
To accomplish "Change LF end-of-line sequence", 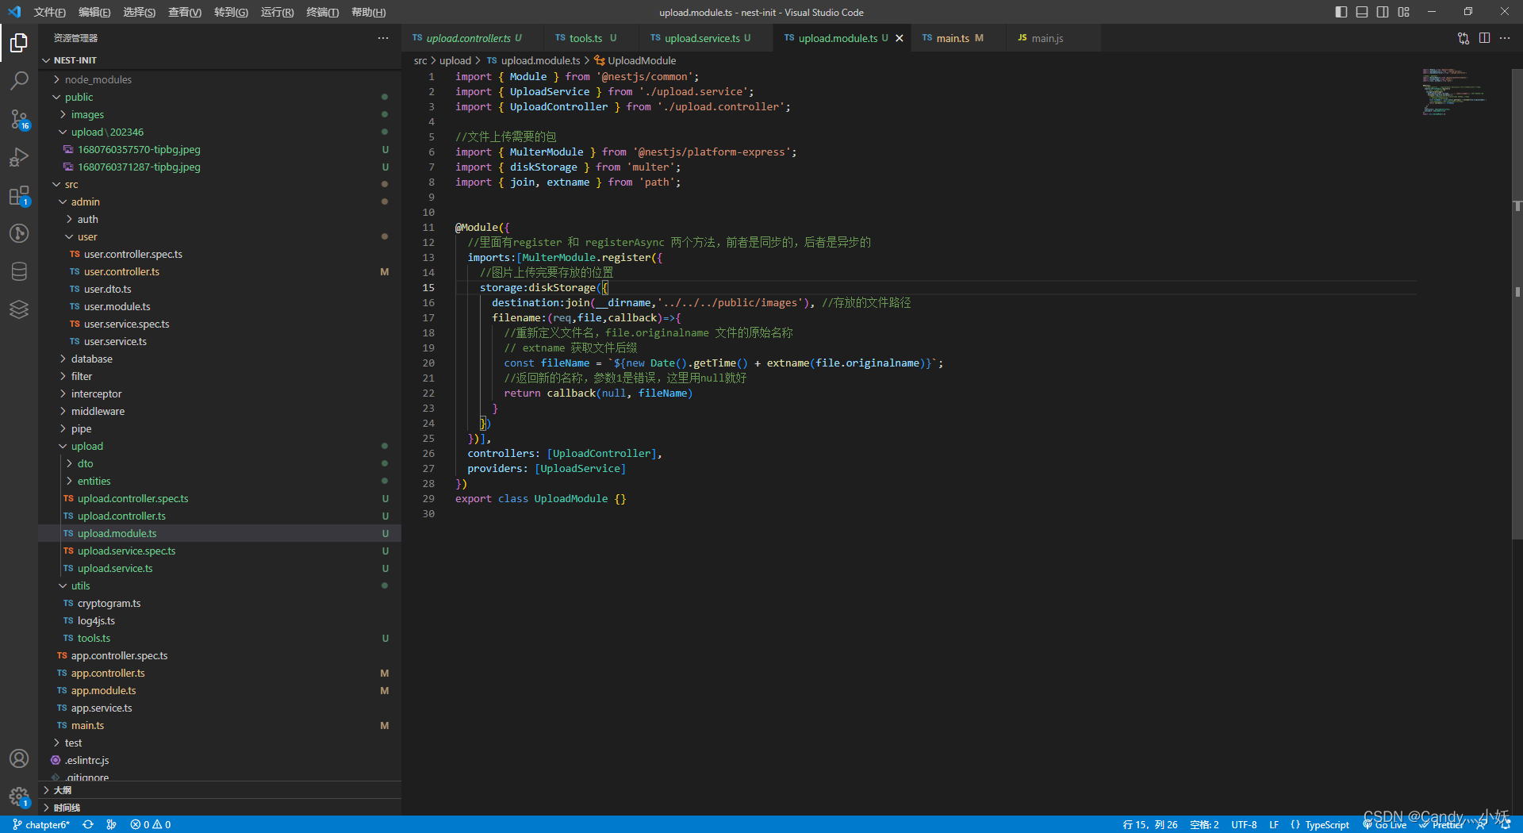I will [1274, 825].
